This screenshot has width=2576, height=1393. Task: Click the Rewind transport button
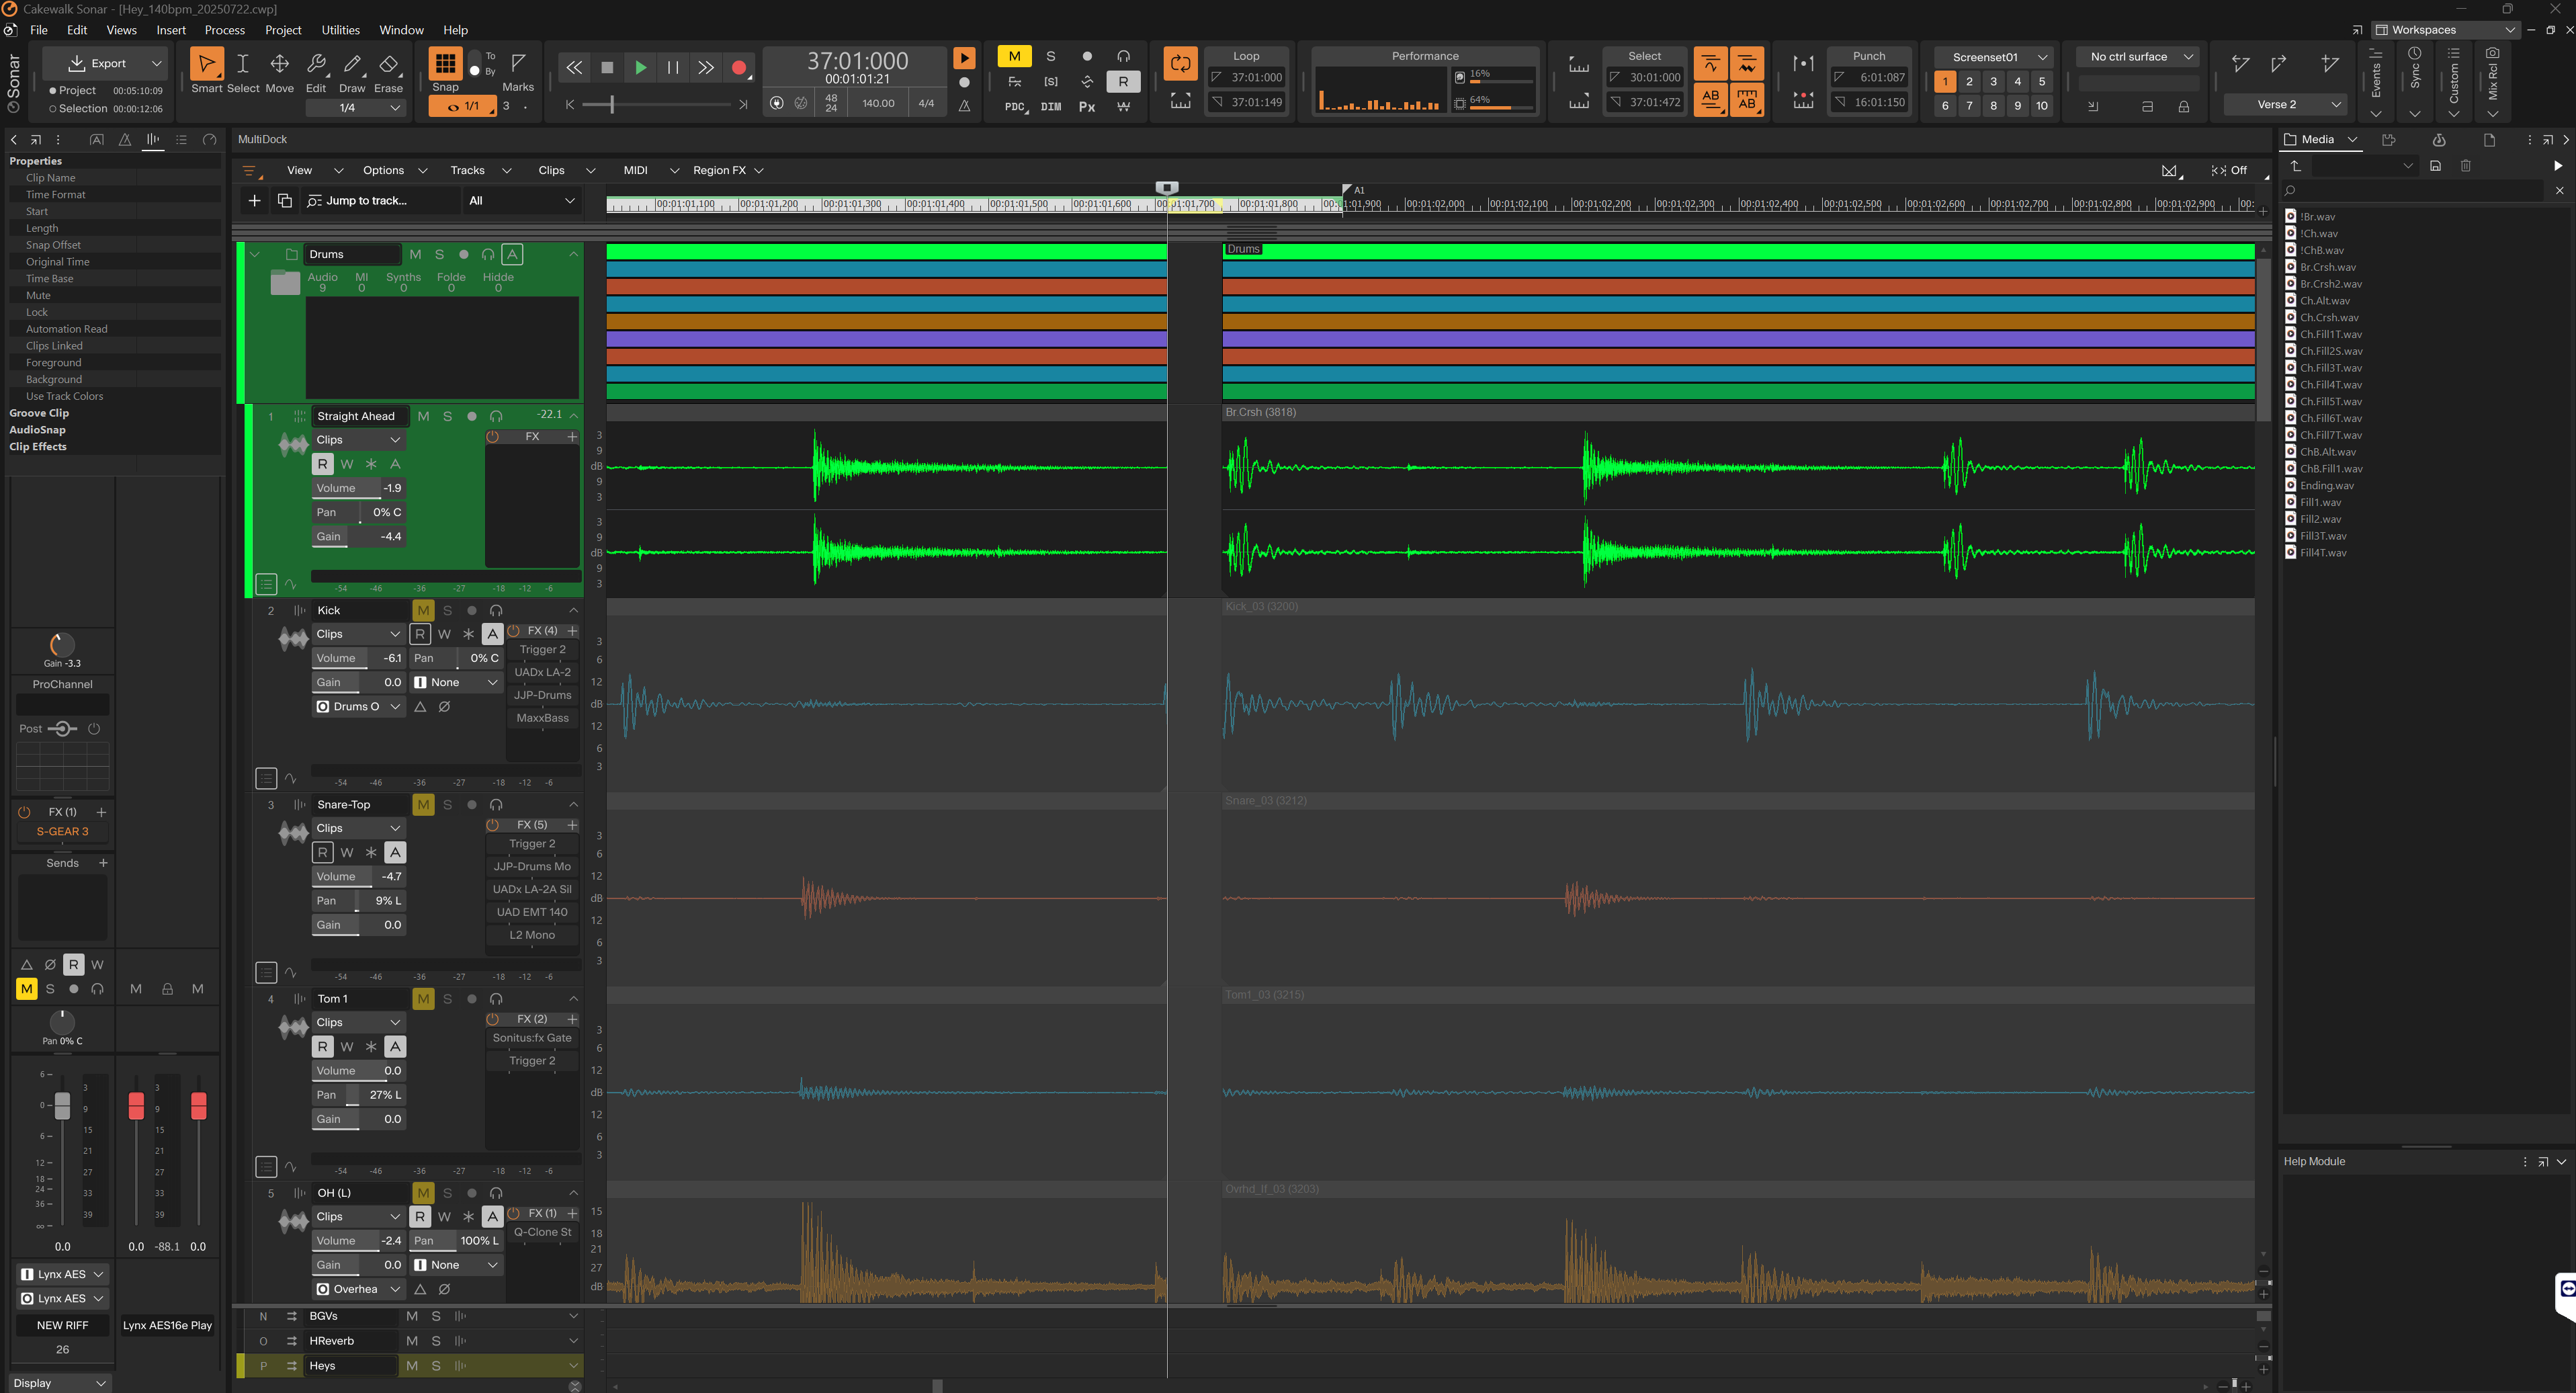(x=574, y=68)
